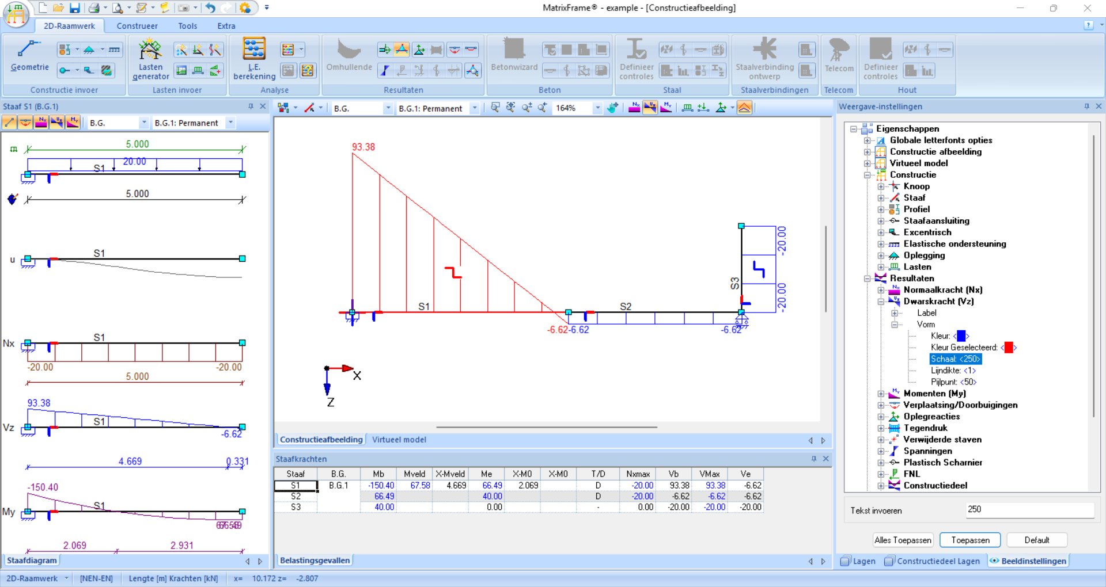Expand the Momenten (My) tree node

[x=881, y=394]
